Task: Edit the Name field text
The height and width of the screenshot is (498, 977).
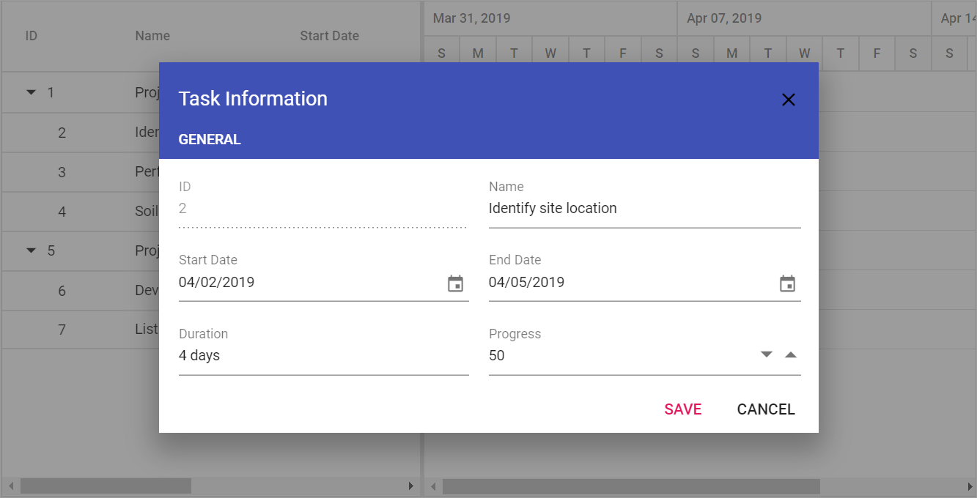Action: pyautogui.click(x=644, y=209)
